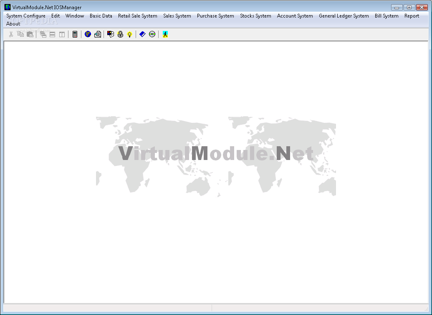This screenshot has width=432, height=315.
Task: Click the document printer toolbar icon
Action: (x=98, y=34)
